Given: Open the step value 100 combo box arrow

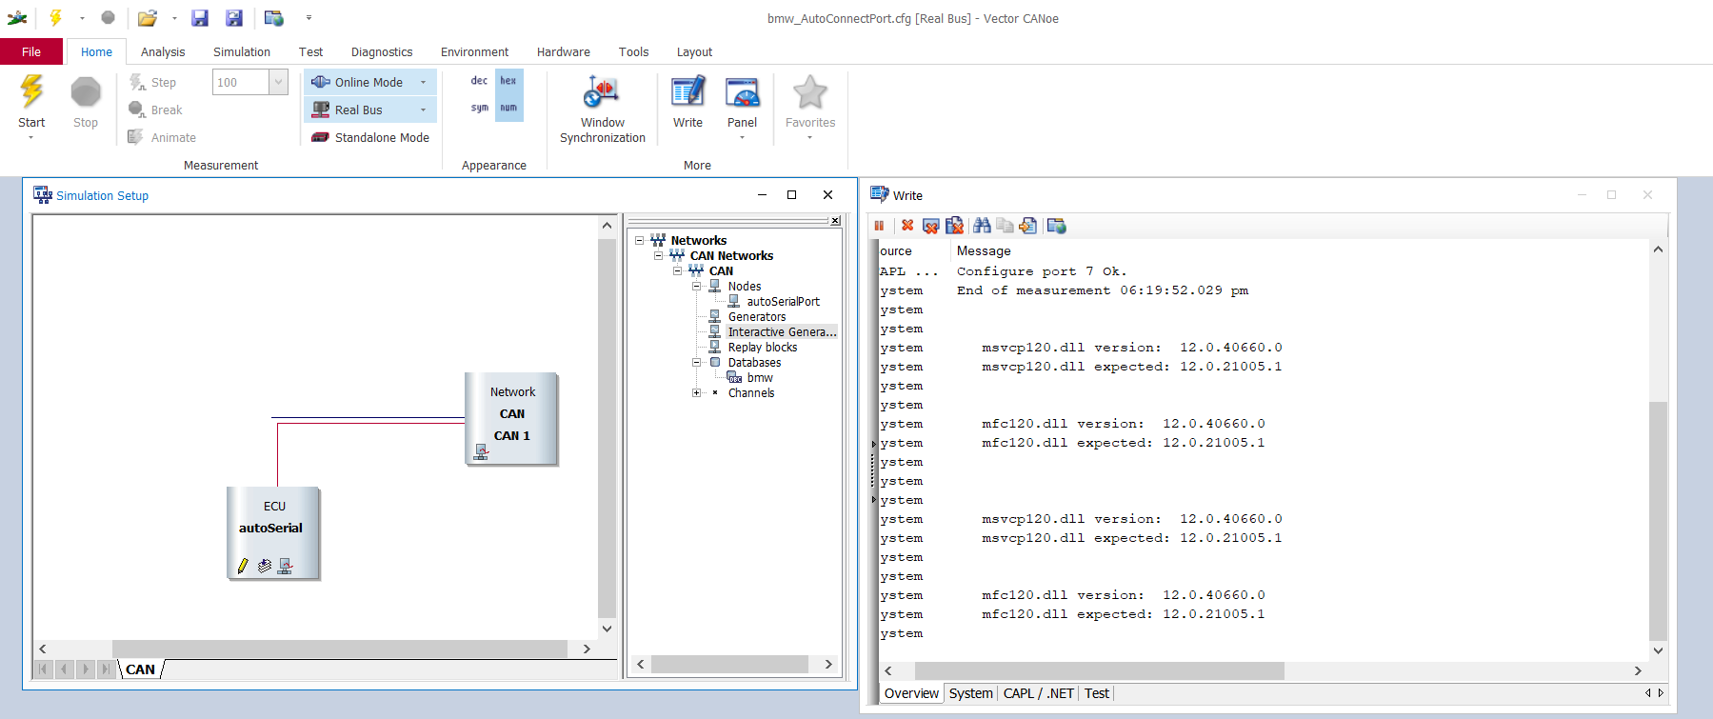Looking at the screenshot, I should pyautogui.click(x=278, y=82).
